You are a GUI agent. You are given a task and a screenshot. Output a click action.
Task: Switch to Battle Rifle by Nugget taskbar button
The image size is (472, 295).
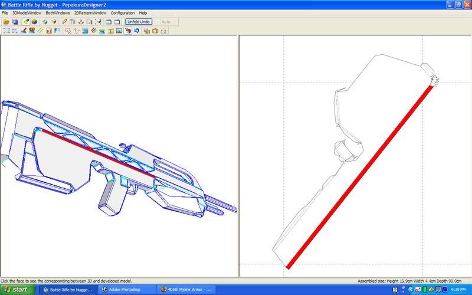point(68,290)
